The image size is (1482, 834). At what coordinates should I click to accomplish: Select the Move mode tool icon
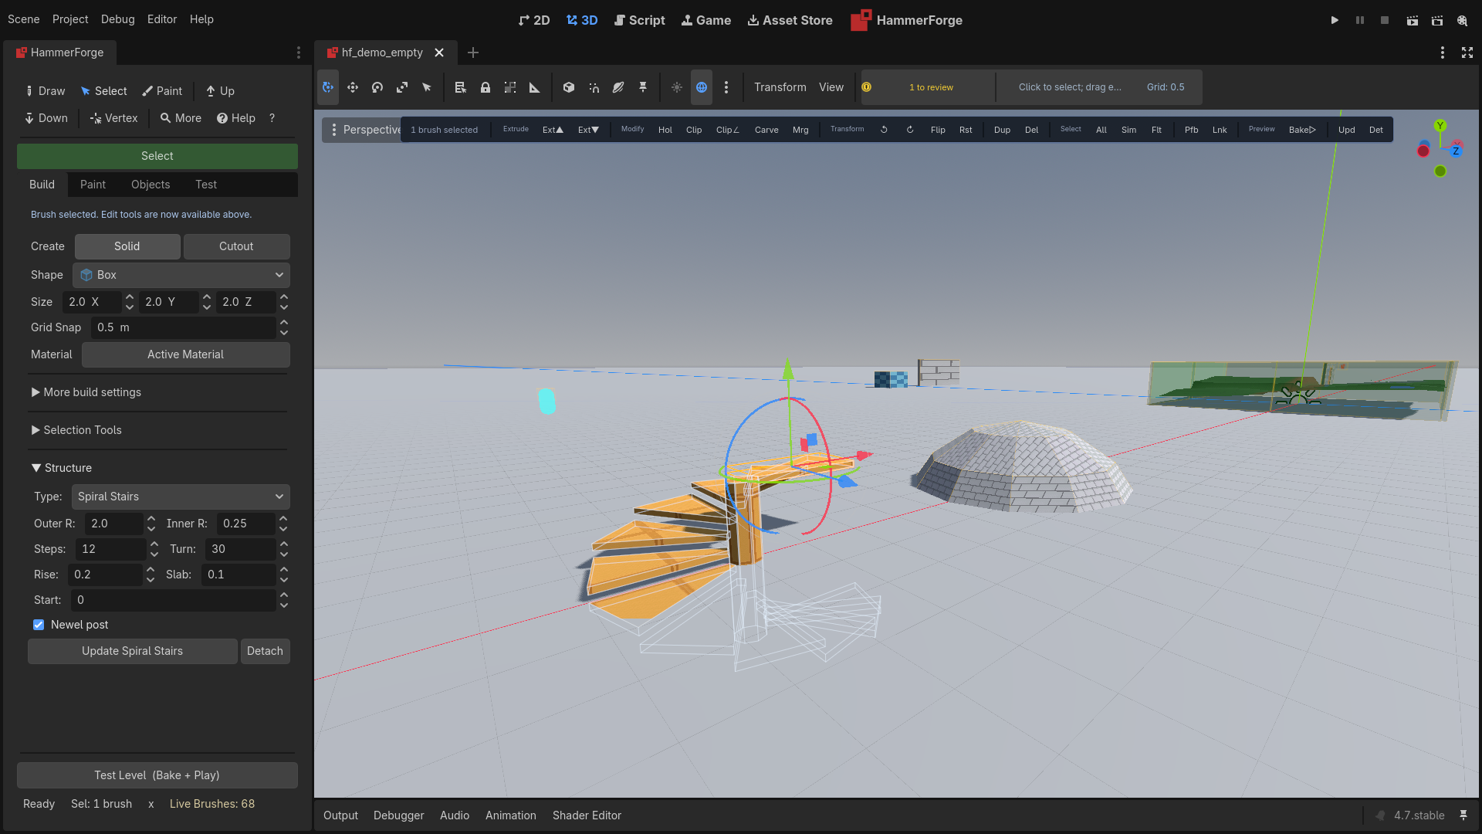click(353, 87)
